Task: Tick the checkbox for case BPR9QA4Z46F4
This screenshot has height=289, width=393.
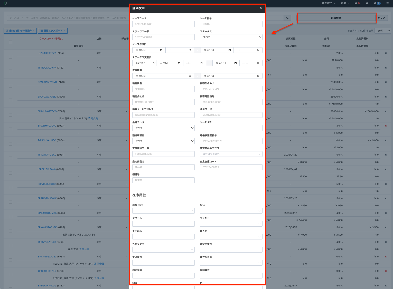Action: (x=11, y=71)
